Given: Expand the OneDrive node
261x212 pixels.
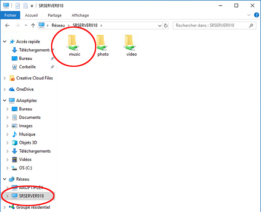Looking at the screenshot, I should coord(4,90).
